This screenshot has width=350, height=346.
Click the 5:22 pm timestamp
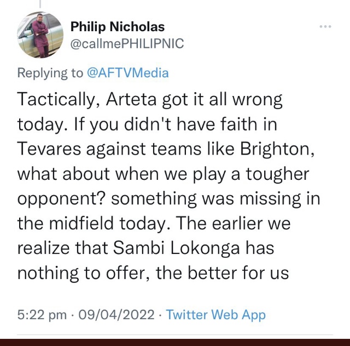point(42,315)
